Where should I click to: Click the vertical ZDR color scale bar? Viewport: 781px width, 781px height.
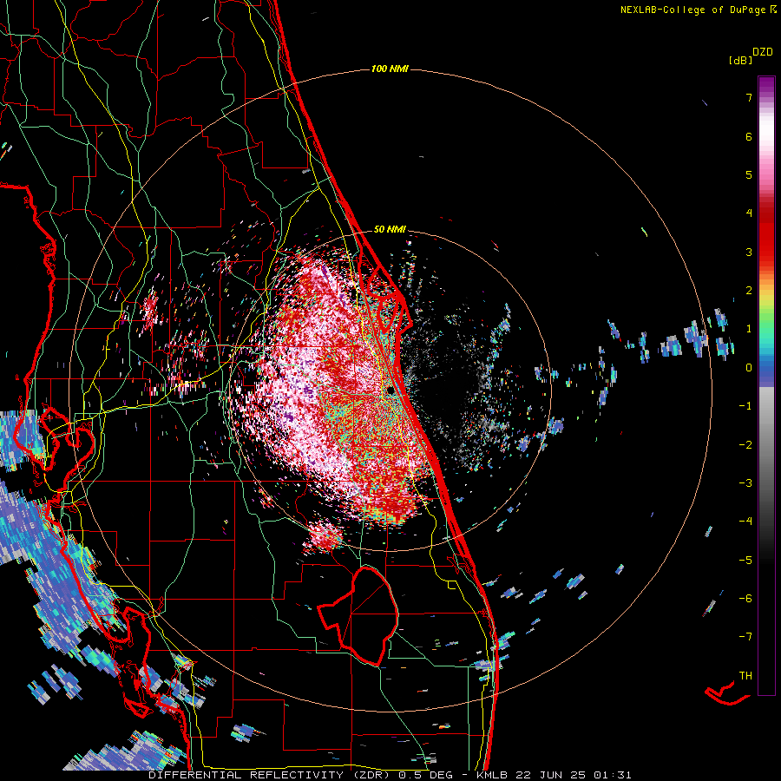pos(766,385)
